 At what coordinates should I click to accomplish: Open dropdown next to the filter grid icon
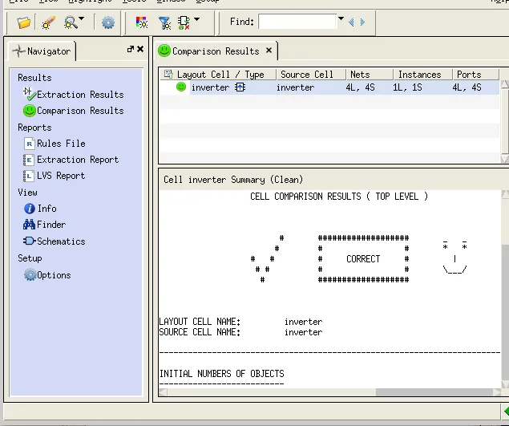click(197, 21)
